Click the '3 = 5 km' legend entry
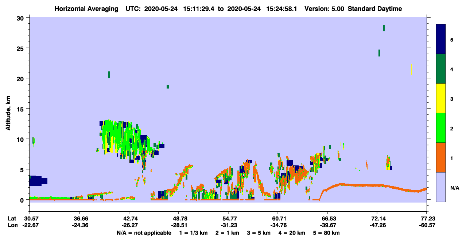 pyautogui.click(x=259, y=233)
